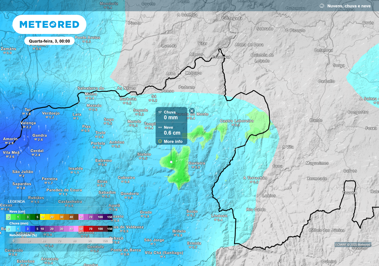Click the Chuva rain icon in popup
Viewport: 379px width, 266px height.
[160, 112]
